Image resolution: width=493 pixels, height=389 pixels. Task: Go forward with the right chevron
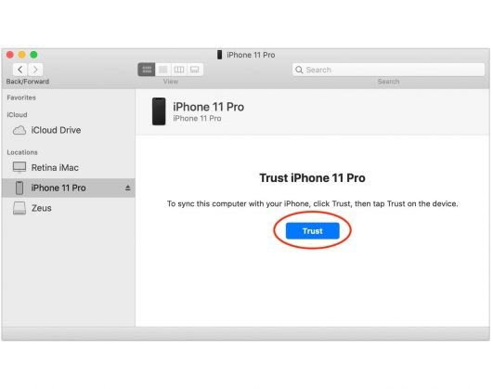35,70
